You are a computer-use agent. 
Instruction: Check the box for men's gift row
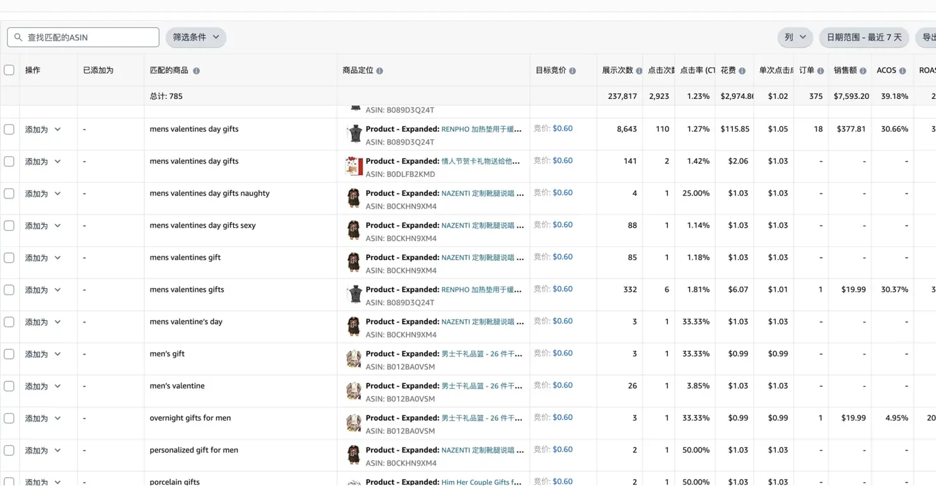[x=9, y=354]
